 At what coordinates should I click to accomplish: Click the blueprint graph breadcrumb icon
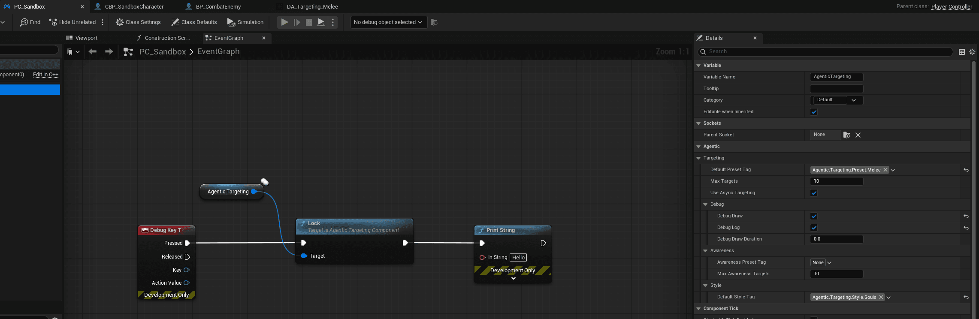click(x=128, y=52)
